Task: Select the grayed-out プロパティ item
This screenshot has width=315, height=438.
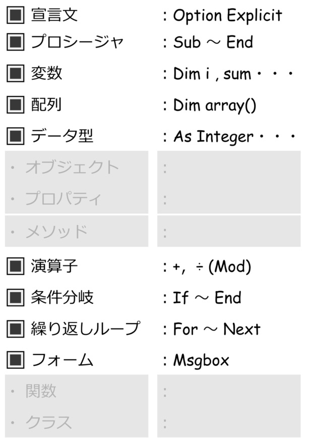Action: 63,198
